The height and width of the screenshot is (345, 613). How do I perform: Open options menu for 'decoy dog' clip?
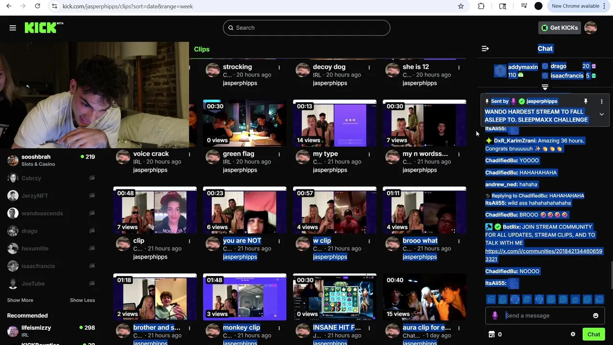pos(369,68)
